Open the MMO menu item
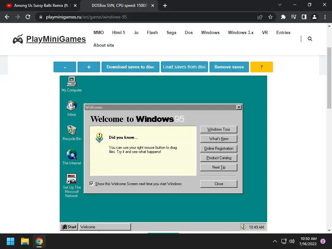Screen dimensions: 332x249 pyautogui.click(x=99, y=33)
